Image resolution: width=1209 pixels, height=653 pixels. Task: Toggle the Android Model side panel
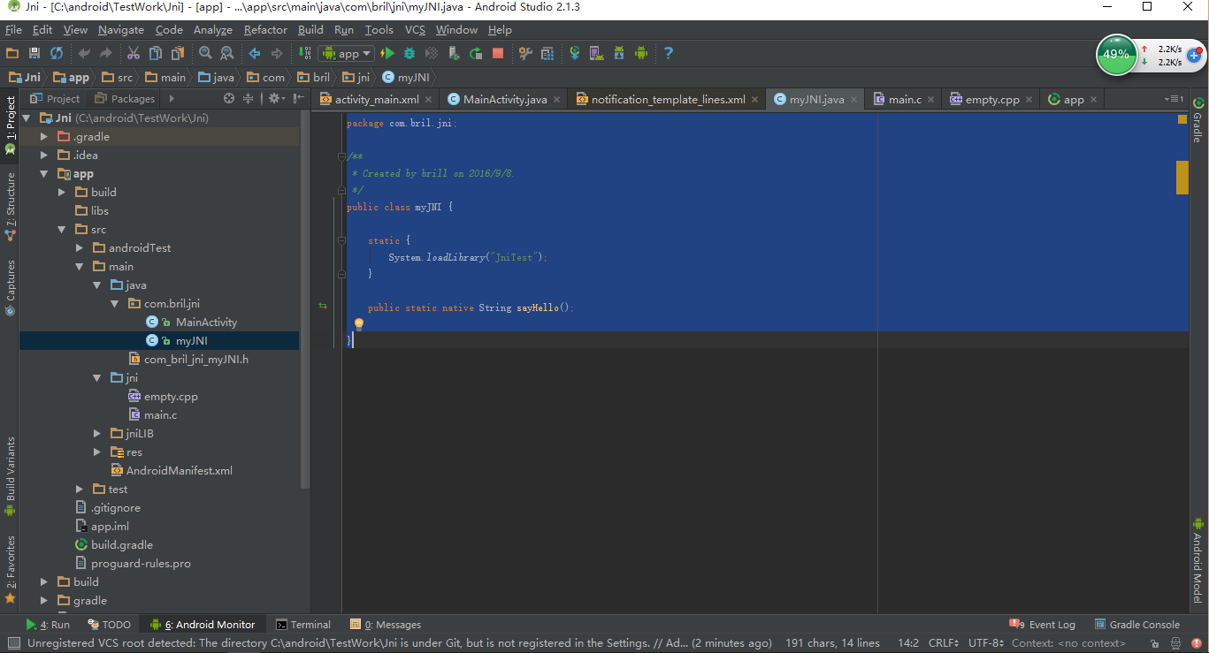pyautogui.click(x=1198, y=560)
